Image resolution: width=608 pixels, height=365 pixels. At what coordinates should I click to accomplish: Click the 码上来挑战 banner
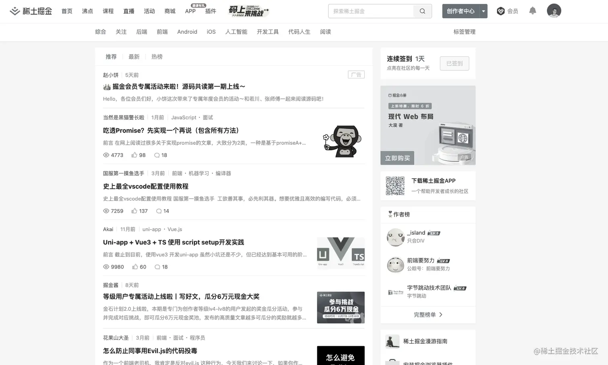(249, 11)
